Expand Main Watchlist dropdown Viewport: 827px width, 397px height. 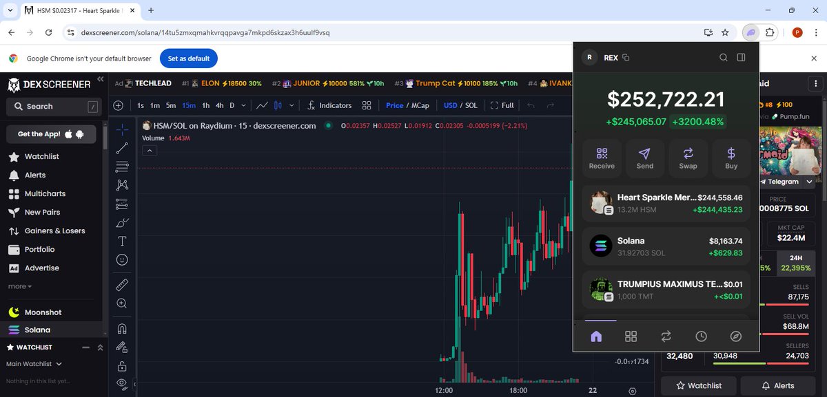coord(34,364)
